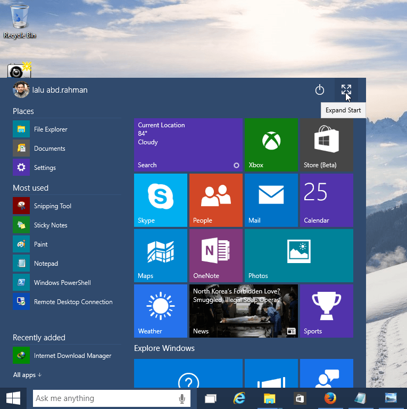
Task: Open the Explore Windows middle tile
Action: (x=271, y=373)
